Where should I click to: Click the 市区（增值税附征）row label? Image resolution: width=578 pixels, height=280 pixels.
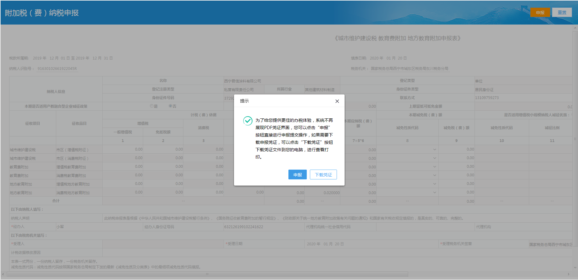point(72,150)
